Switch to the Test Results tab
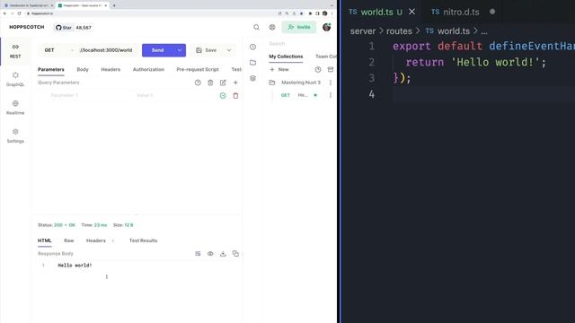This screenshot has height=323, width=575. [143, 240]
